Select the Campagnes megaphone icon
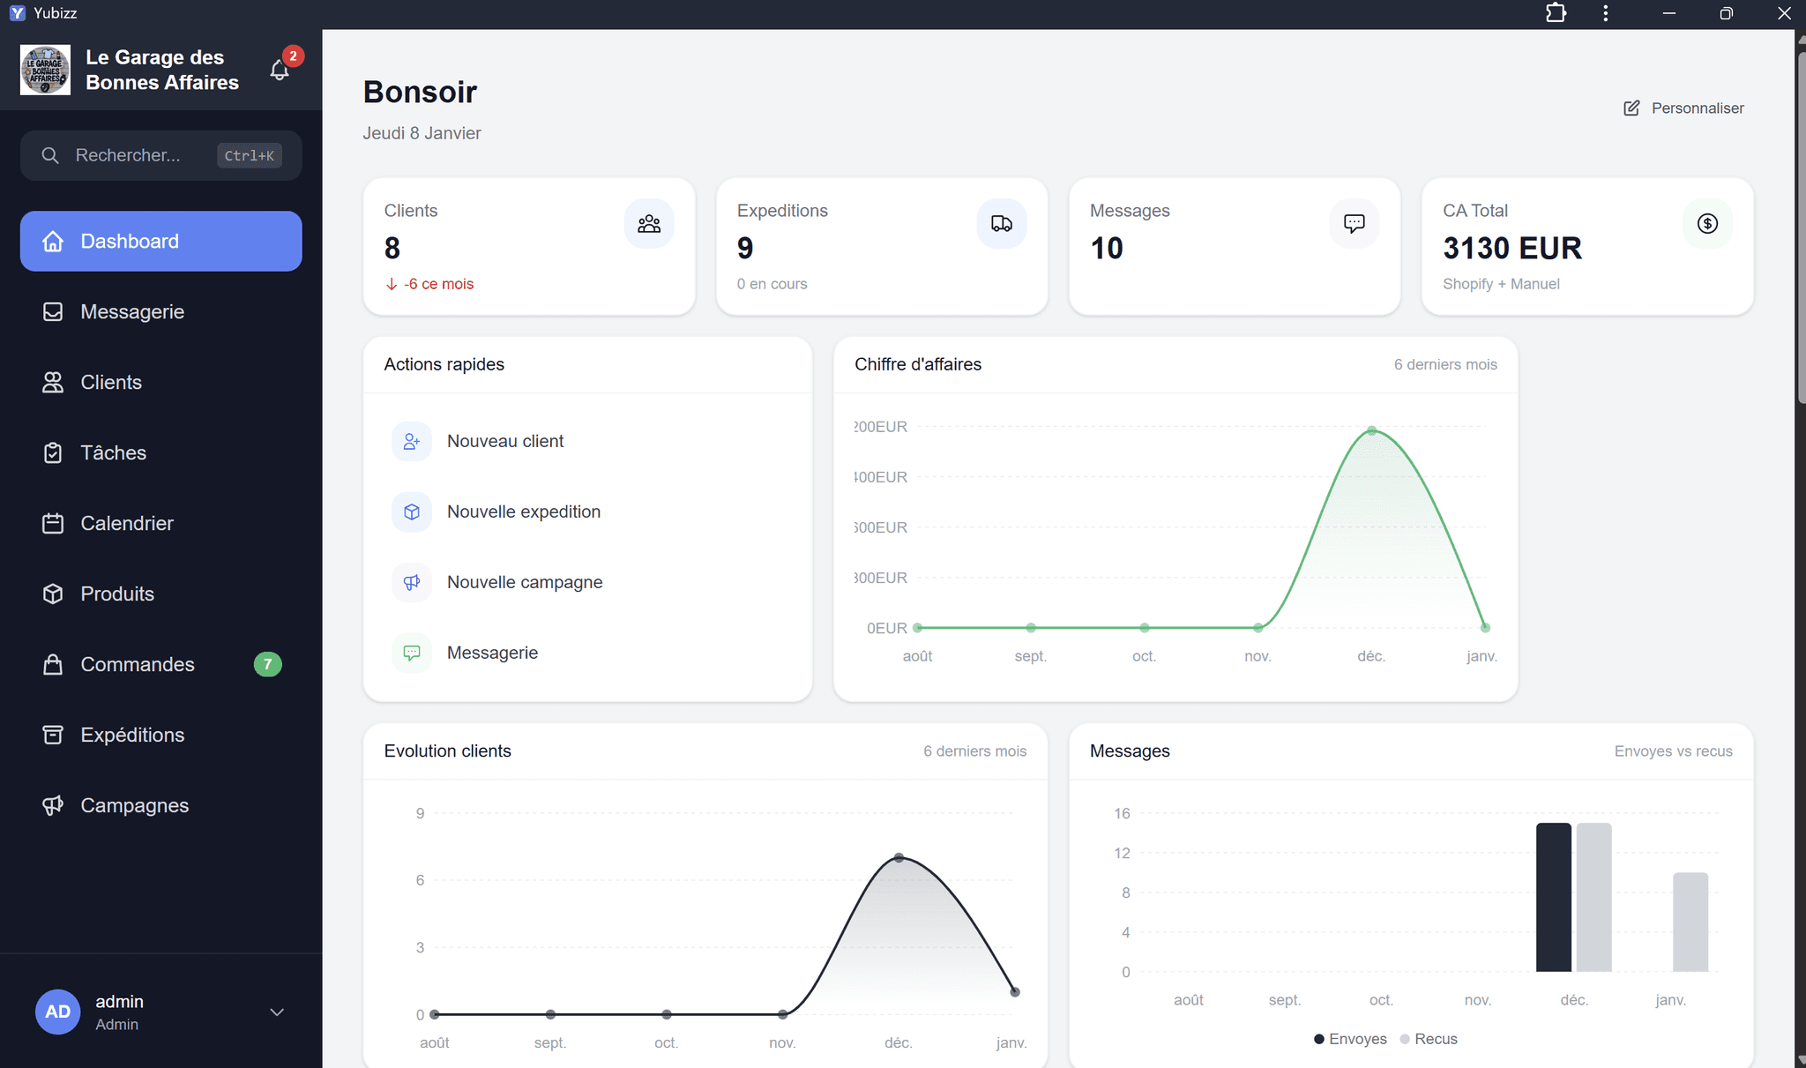The height and width of the screenshot is (1068, 1806). pyautogui.click(x=54, y=805)
